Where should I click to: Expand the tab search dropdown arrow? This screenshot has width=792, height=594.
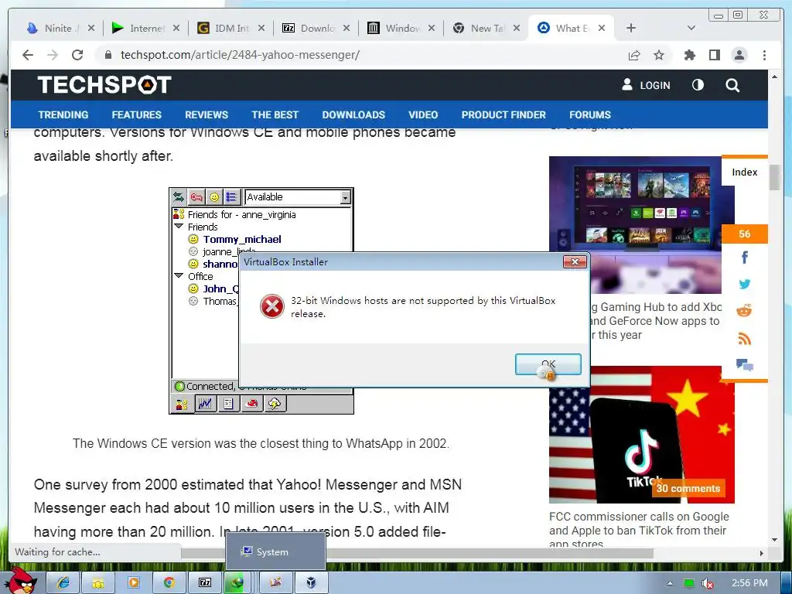tap(691, 28)
